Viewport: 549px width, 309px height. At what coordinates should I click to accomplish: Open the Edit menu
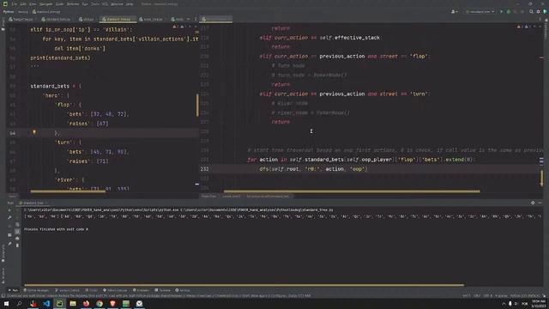[x=23, y=3]
